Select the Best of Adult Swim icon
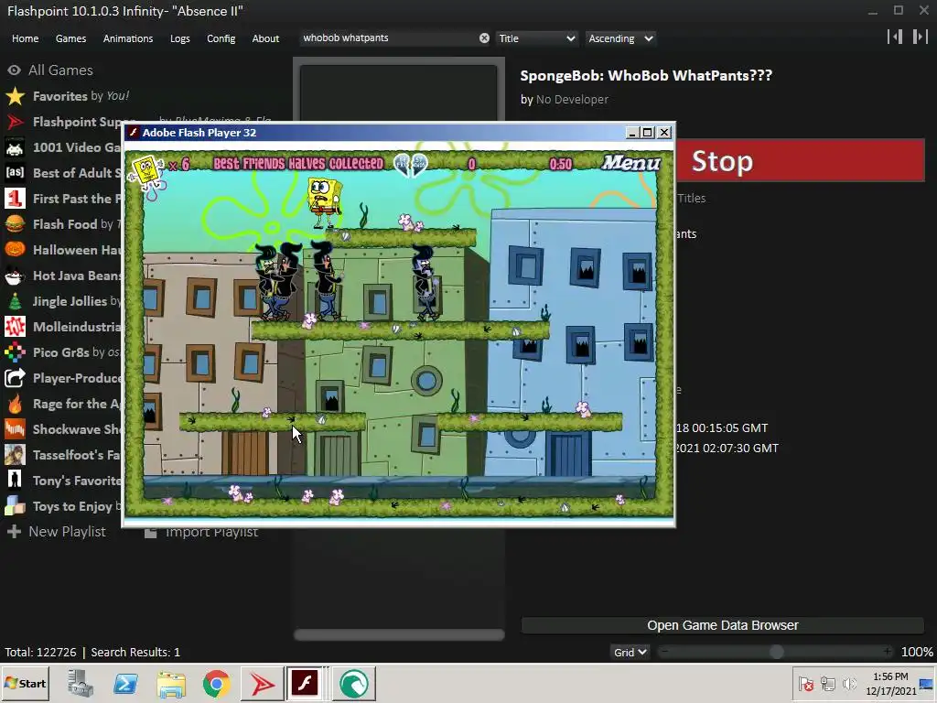Screen dimensions: 937x703 pyautogui.click(x=15, y=173)
